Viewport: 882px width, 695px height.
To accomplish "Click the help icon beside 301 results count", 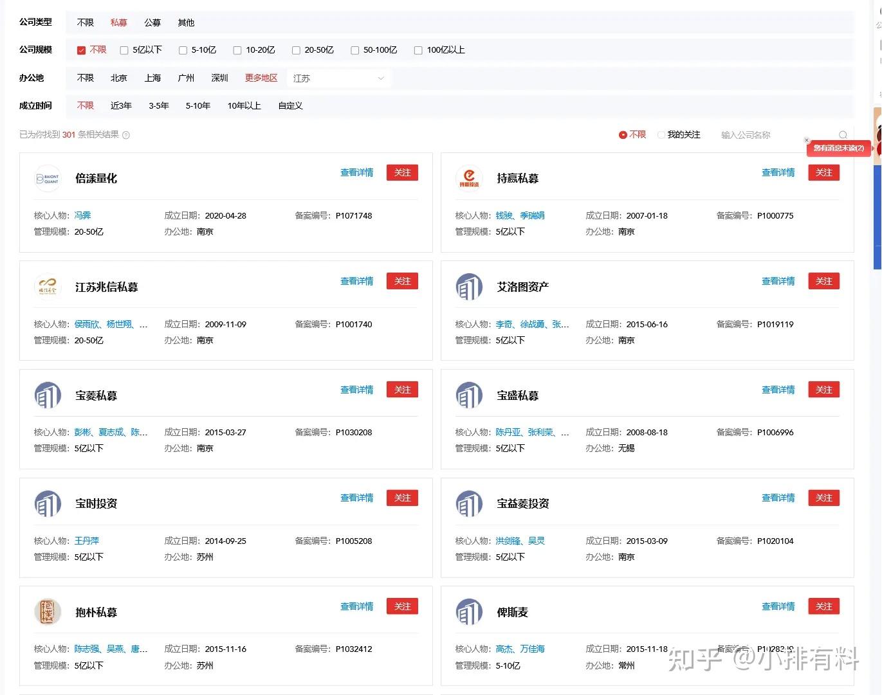I will click(x=127, y=136).
